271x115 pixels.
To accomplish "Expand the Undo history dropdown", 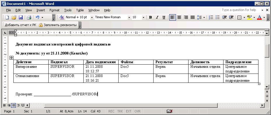I will [x=42, y=17].
